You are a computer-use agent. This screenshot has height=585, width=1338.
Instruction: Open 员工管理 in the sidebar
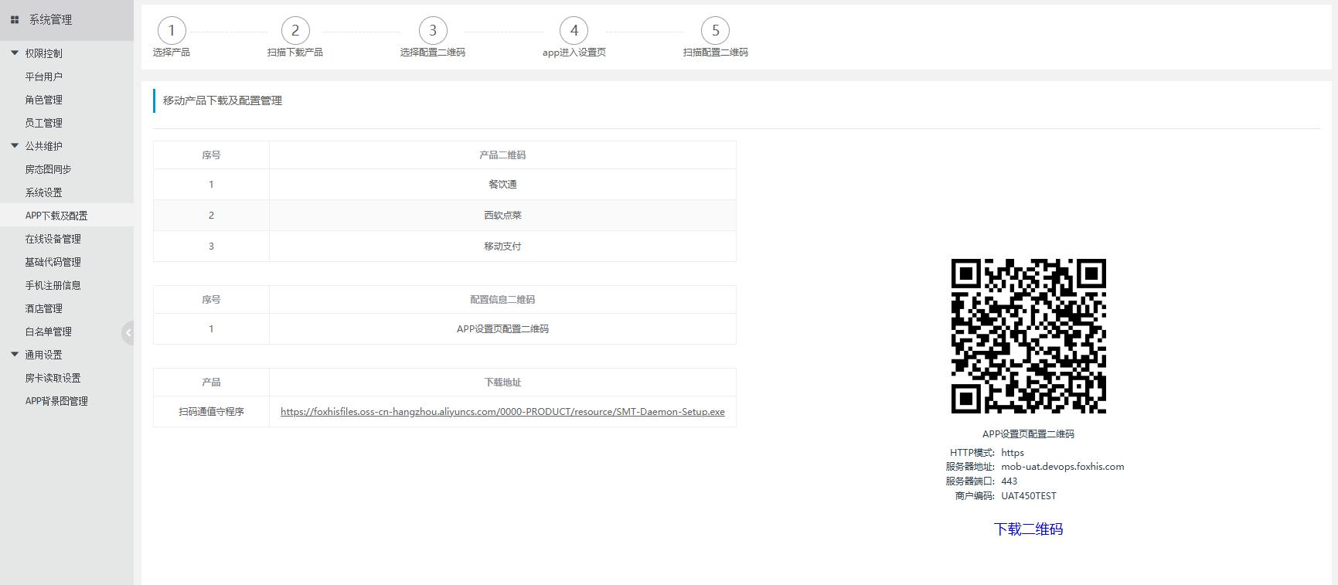43,123
